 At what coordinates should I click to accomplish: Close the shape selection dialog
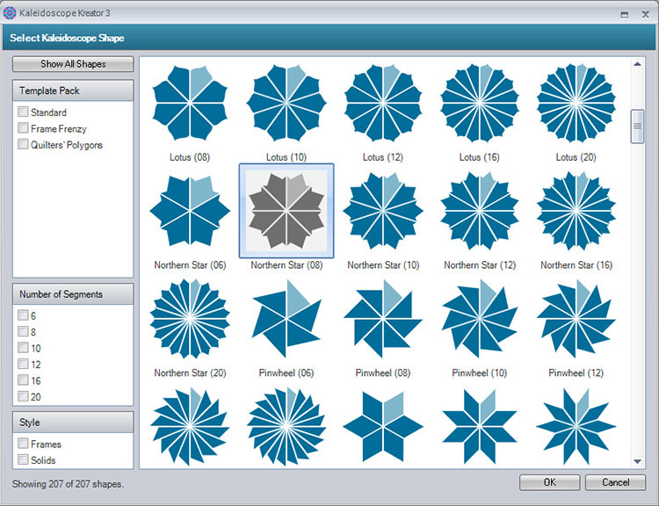[x=646, y=15]
